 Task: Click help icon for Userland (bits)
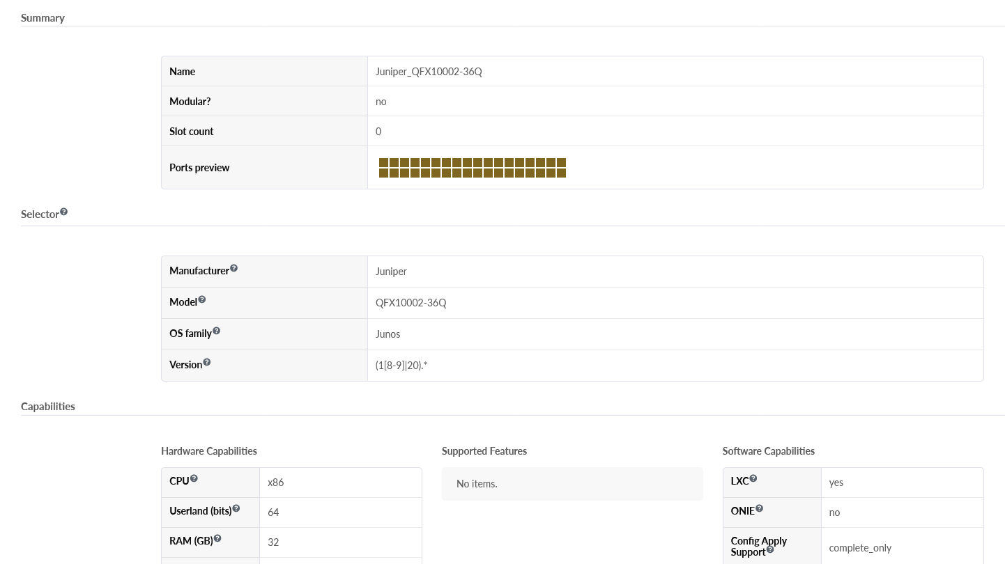(x=236, y=509)
